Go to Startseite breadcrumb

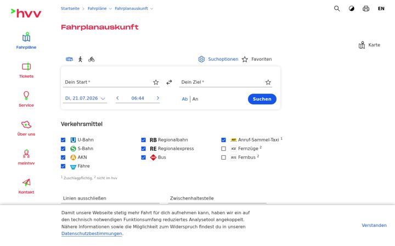point(70,9)
